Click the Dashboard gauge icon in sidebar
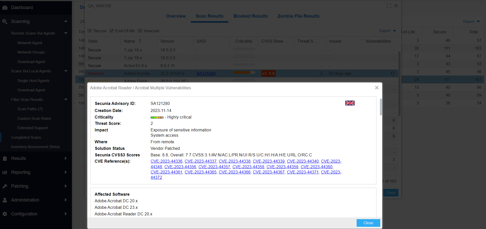The image size is (486, 229). coord(5,8)
